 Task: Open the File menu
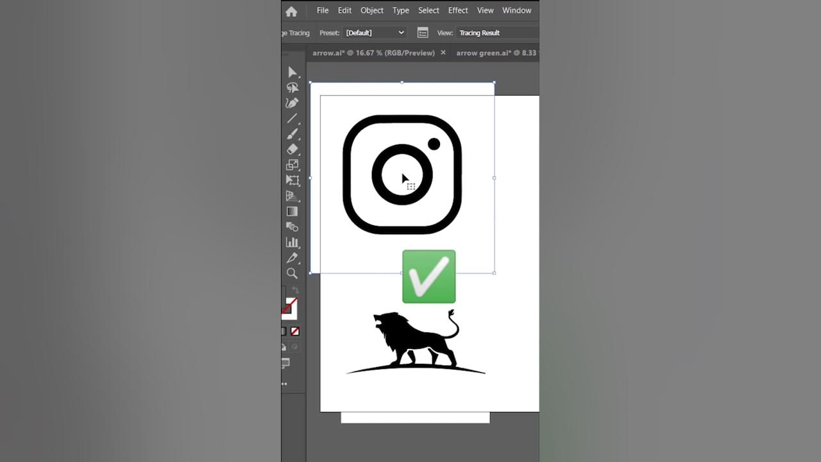(x=323, y=10)
